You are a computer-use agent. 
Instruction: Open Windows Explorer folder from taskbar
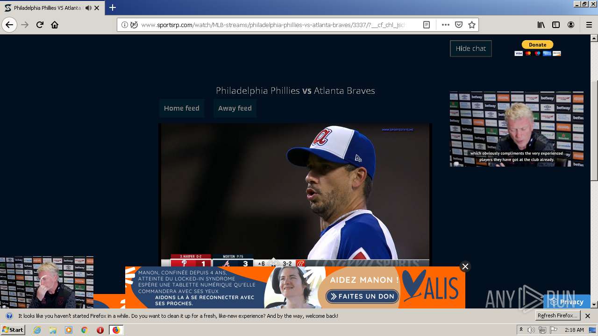coord(53,330)
